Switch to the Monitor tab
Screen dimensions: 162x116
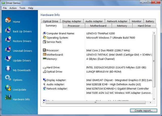(136, 21)
